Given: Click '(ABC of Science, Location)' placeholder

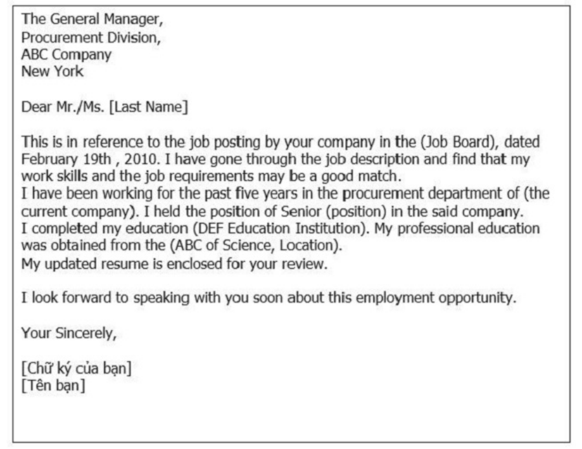Looking at the screenshot, I should (x=255, y=245).
